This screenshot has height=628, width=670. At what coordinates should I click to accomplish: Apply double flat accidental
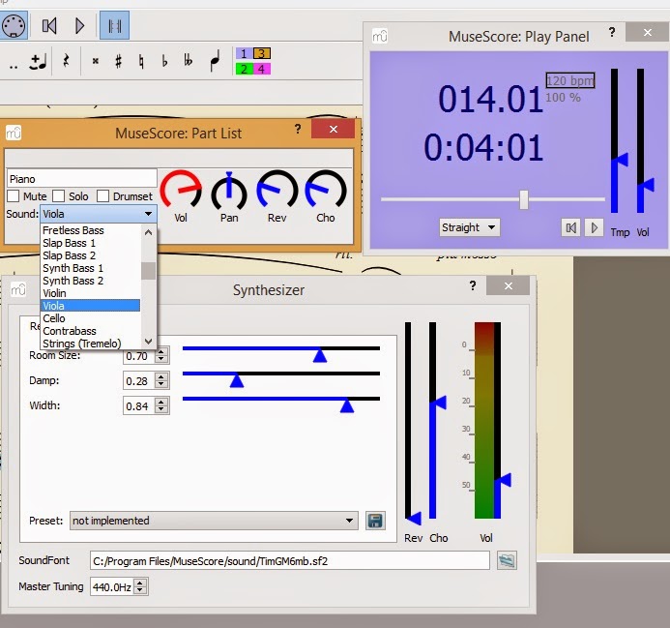[x=188, y=61]
